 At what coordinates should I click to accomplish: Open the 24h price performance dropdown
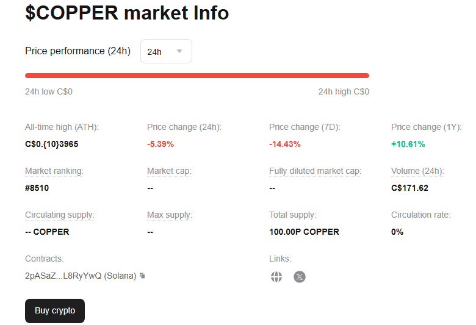pos(166,52)
